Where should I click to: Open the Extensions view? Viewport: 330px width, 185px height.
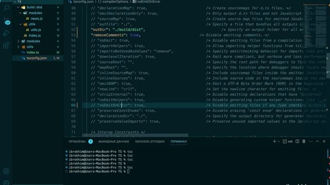point(6,45)
